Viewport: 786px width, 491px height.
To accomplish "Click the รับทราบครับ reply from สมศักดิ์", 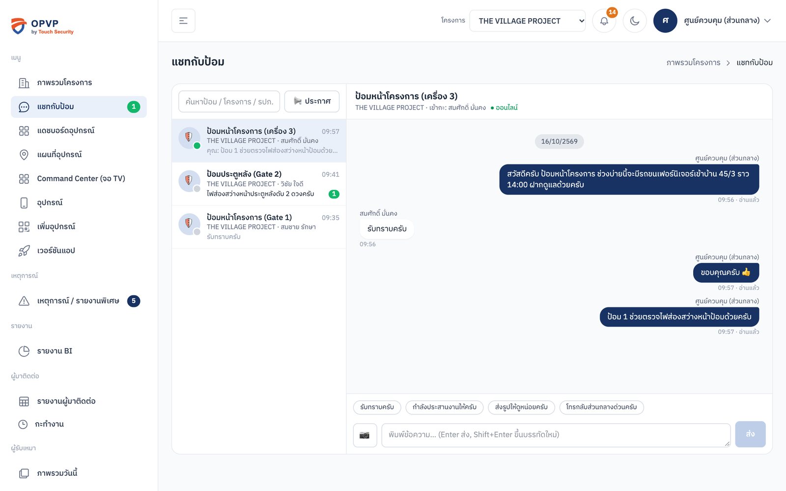I will [387, 229].
